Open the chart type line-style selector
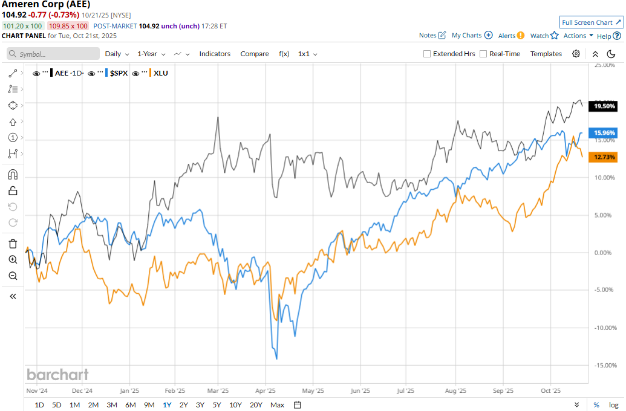 coord(181,54)
